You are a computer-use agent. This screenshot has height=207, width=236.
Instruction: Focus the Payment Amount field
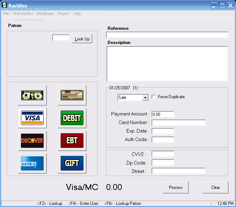[163, 114]
